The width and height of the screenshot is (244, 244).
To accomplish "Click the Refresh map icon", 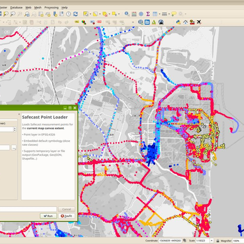I will (76, 14).
